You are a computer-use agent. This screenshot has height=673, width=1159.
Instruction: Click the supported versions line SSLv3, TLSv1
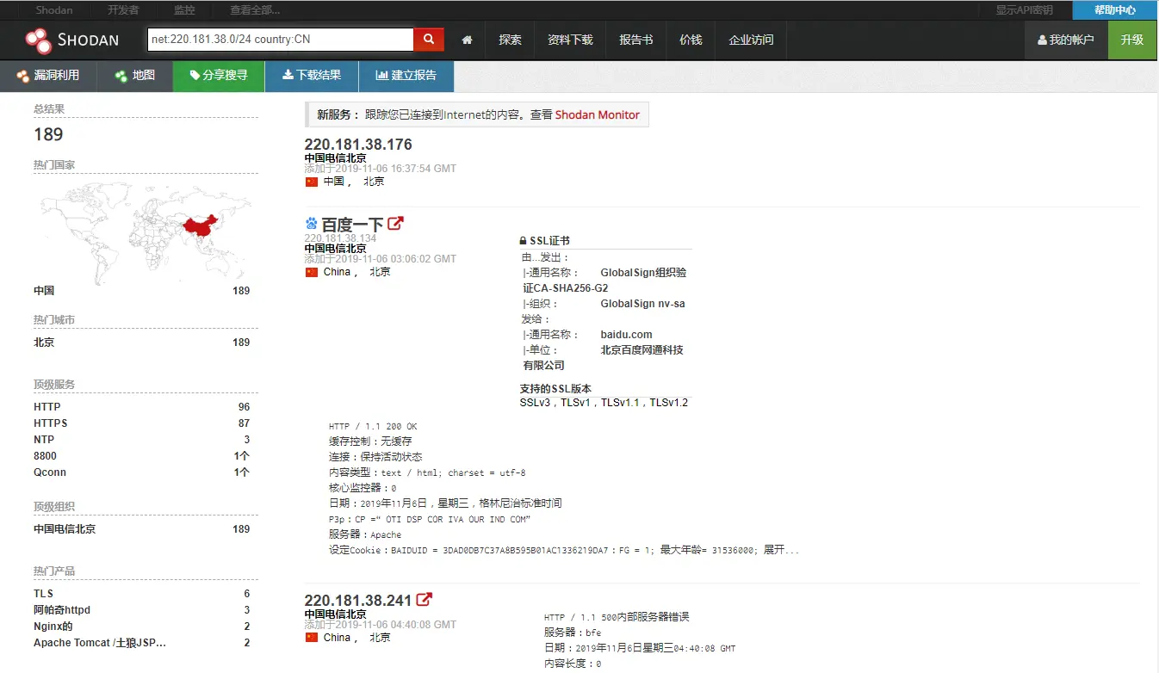604,403
